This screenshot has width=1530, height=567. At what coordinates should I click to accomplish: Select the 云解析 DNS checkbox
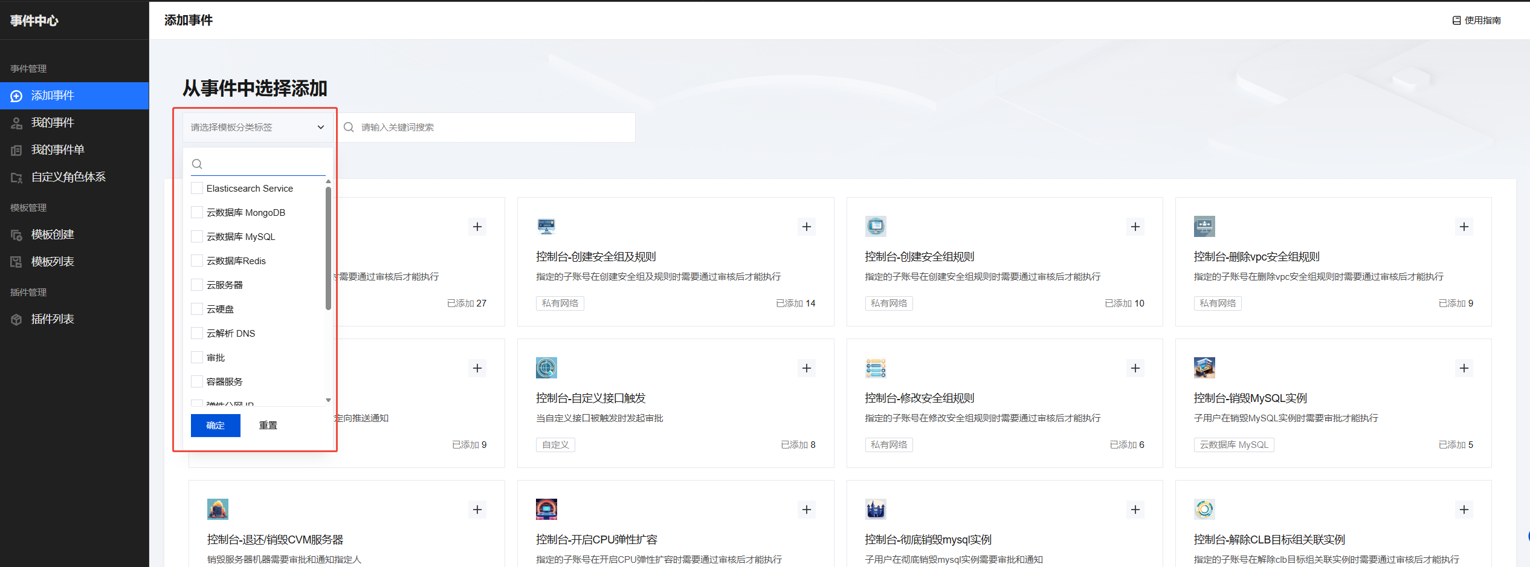coord(197,333)
